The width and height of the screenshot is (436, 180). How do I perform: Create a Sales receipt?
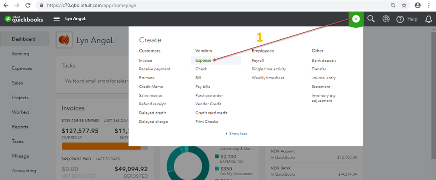pyautogui.click(x=151, y=95)
